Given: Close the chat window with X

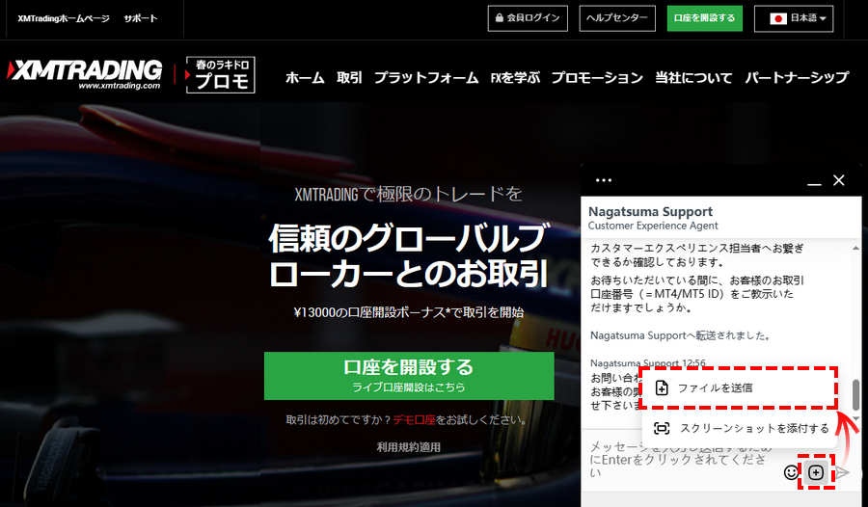Looking at the screenshot, I should (x=839, y=180).
